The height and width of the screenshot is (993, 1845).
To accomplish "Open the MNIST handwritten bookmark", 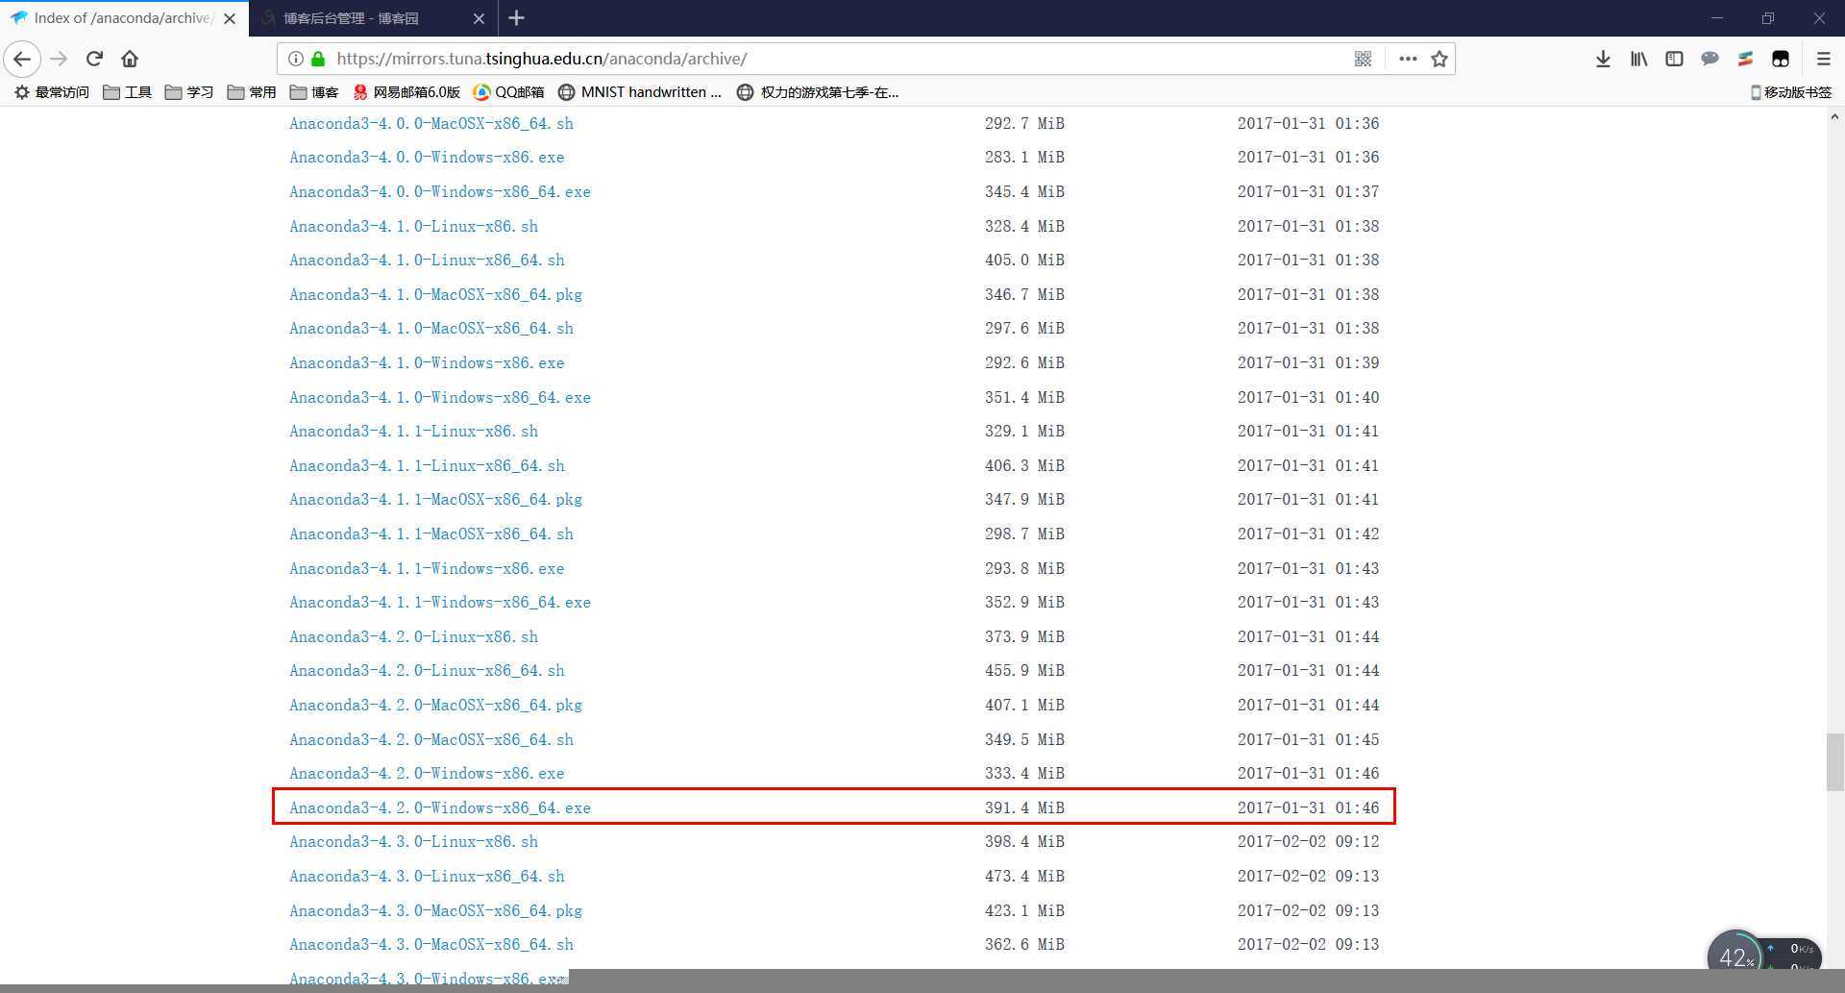I will click(x=640, y=92).
